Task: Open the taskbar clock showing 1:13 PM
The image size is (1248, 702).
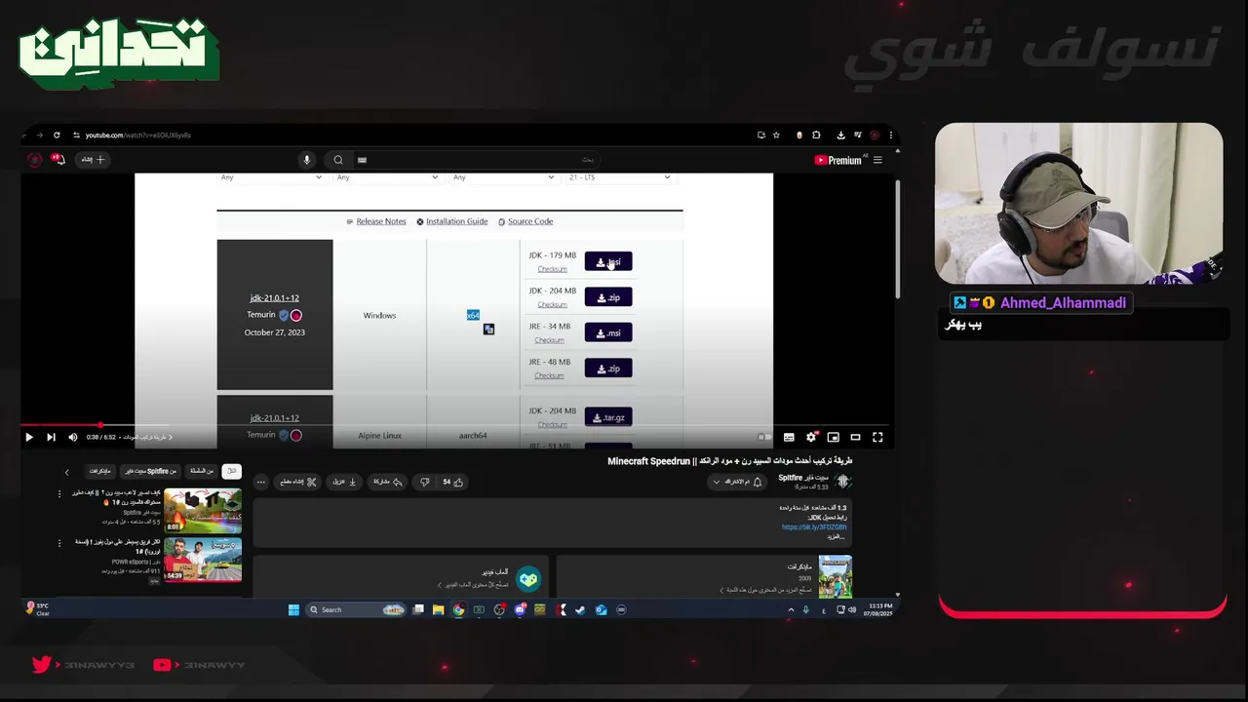Action: 877,609
